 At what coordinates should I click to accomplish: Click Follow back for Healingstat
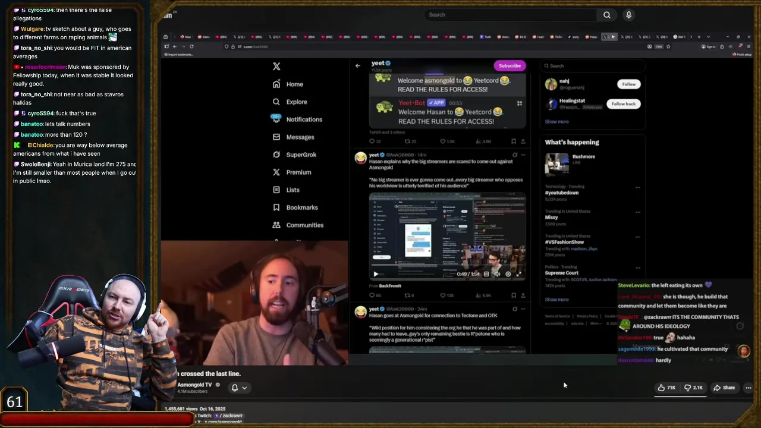pos(623,104)
